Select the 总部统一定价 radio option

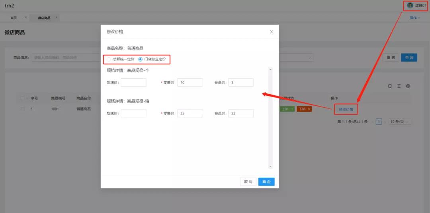pyautogui.click(x=109, y=59)
